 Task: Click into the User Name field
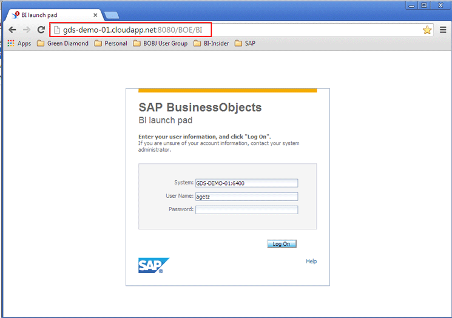247,197
